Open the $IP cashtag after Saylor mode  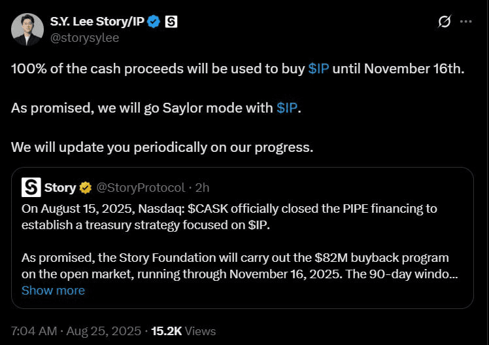click(x=287, y=108)
